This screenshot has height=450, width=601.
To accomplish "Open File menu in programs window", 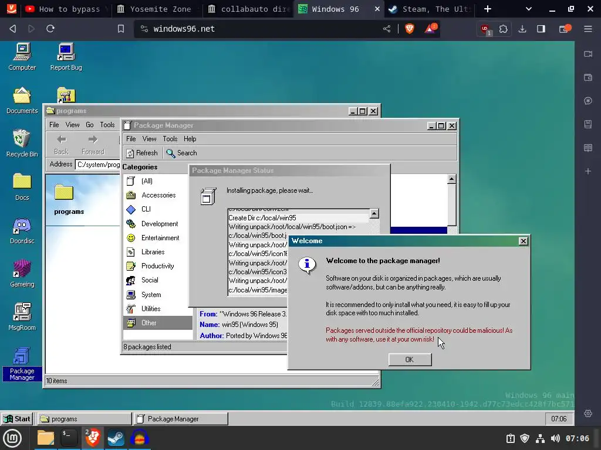I will pos(54,125).
